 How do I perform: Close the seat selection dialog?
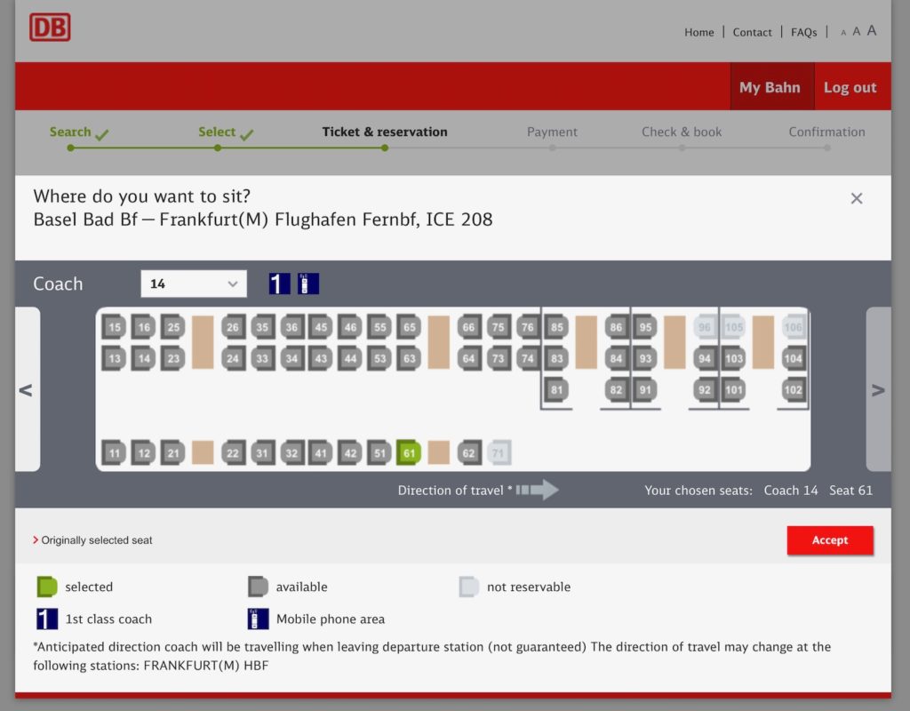[x=856, y=198]
